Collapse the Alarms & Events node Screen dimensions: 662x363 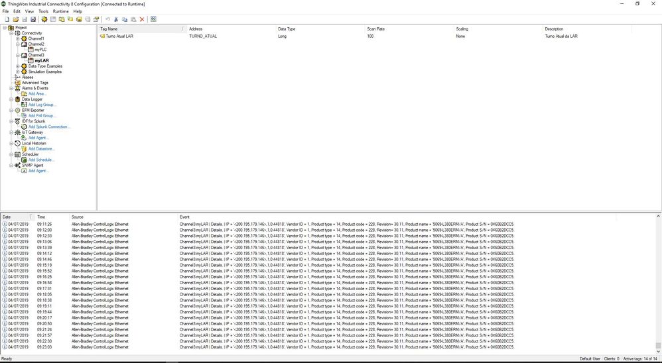coord(11,88)
